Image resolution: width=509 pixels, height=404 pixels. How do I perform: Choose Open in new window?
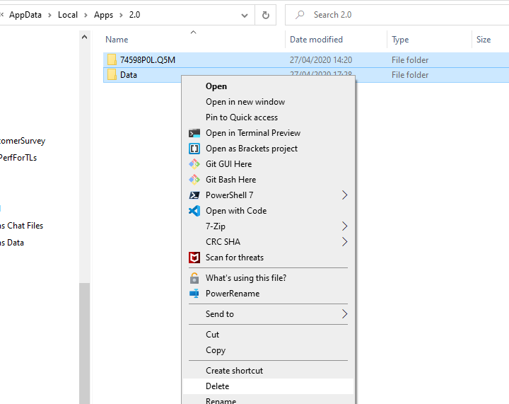point(268,102)
